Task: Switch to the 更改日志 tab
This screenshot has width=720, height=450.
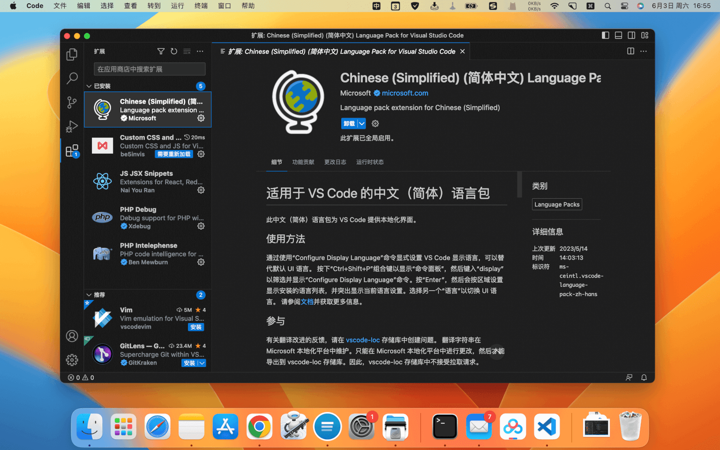Action: 335,162
